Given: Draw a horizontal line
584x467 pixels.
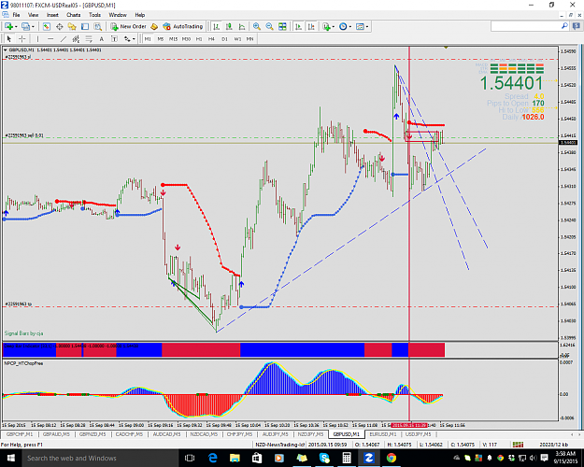Looking at the screenshot, I should tap(50, 38).
